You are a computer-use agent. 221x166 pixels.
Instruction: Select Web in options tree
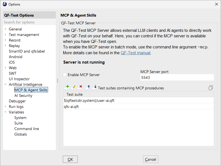coord(13,68)
